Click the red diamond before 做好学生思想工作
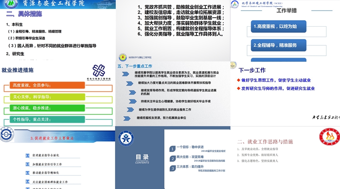 [238, 80]
